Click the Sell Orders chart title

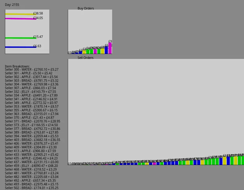pyautogui.click(x=85, y=58)
